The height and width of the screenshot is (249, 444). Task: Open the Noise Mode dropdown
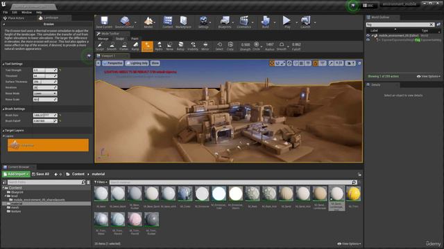(x=45, y=93)
